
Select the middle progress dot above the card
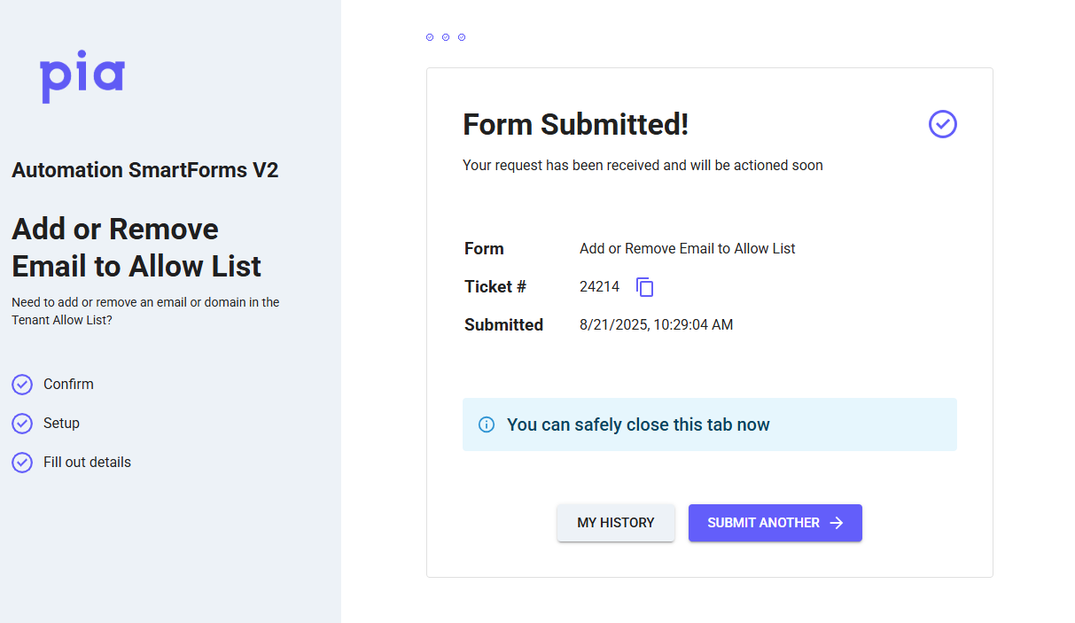(x=446, y=37)
